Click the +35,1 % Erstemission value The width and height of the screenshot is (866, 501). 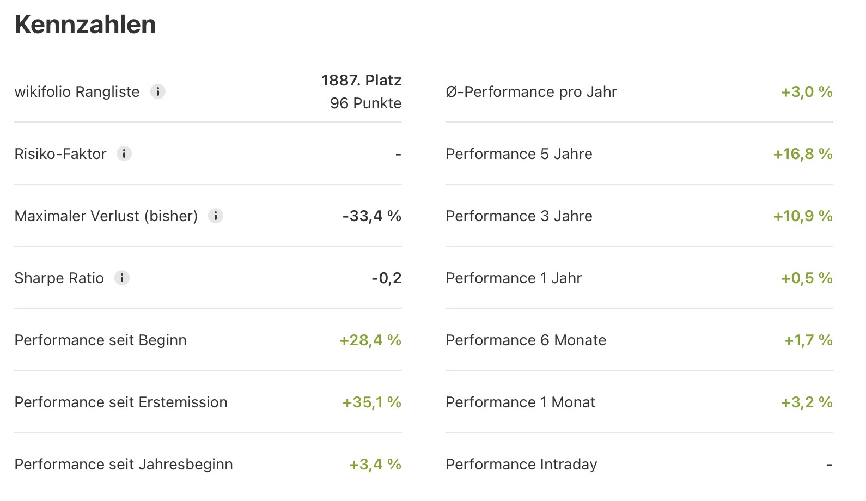371,402
